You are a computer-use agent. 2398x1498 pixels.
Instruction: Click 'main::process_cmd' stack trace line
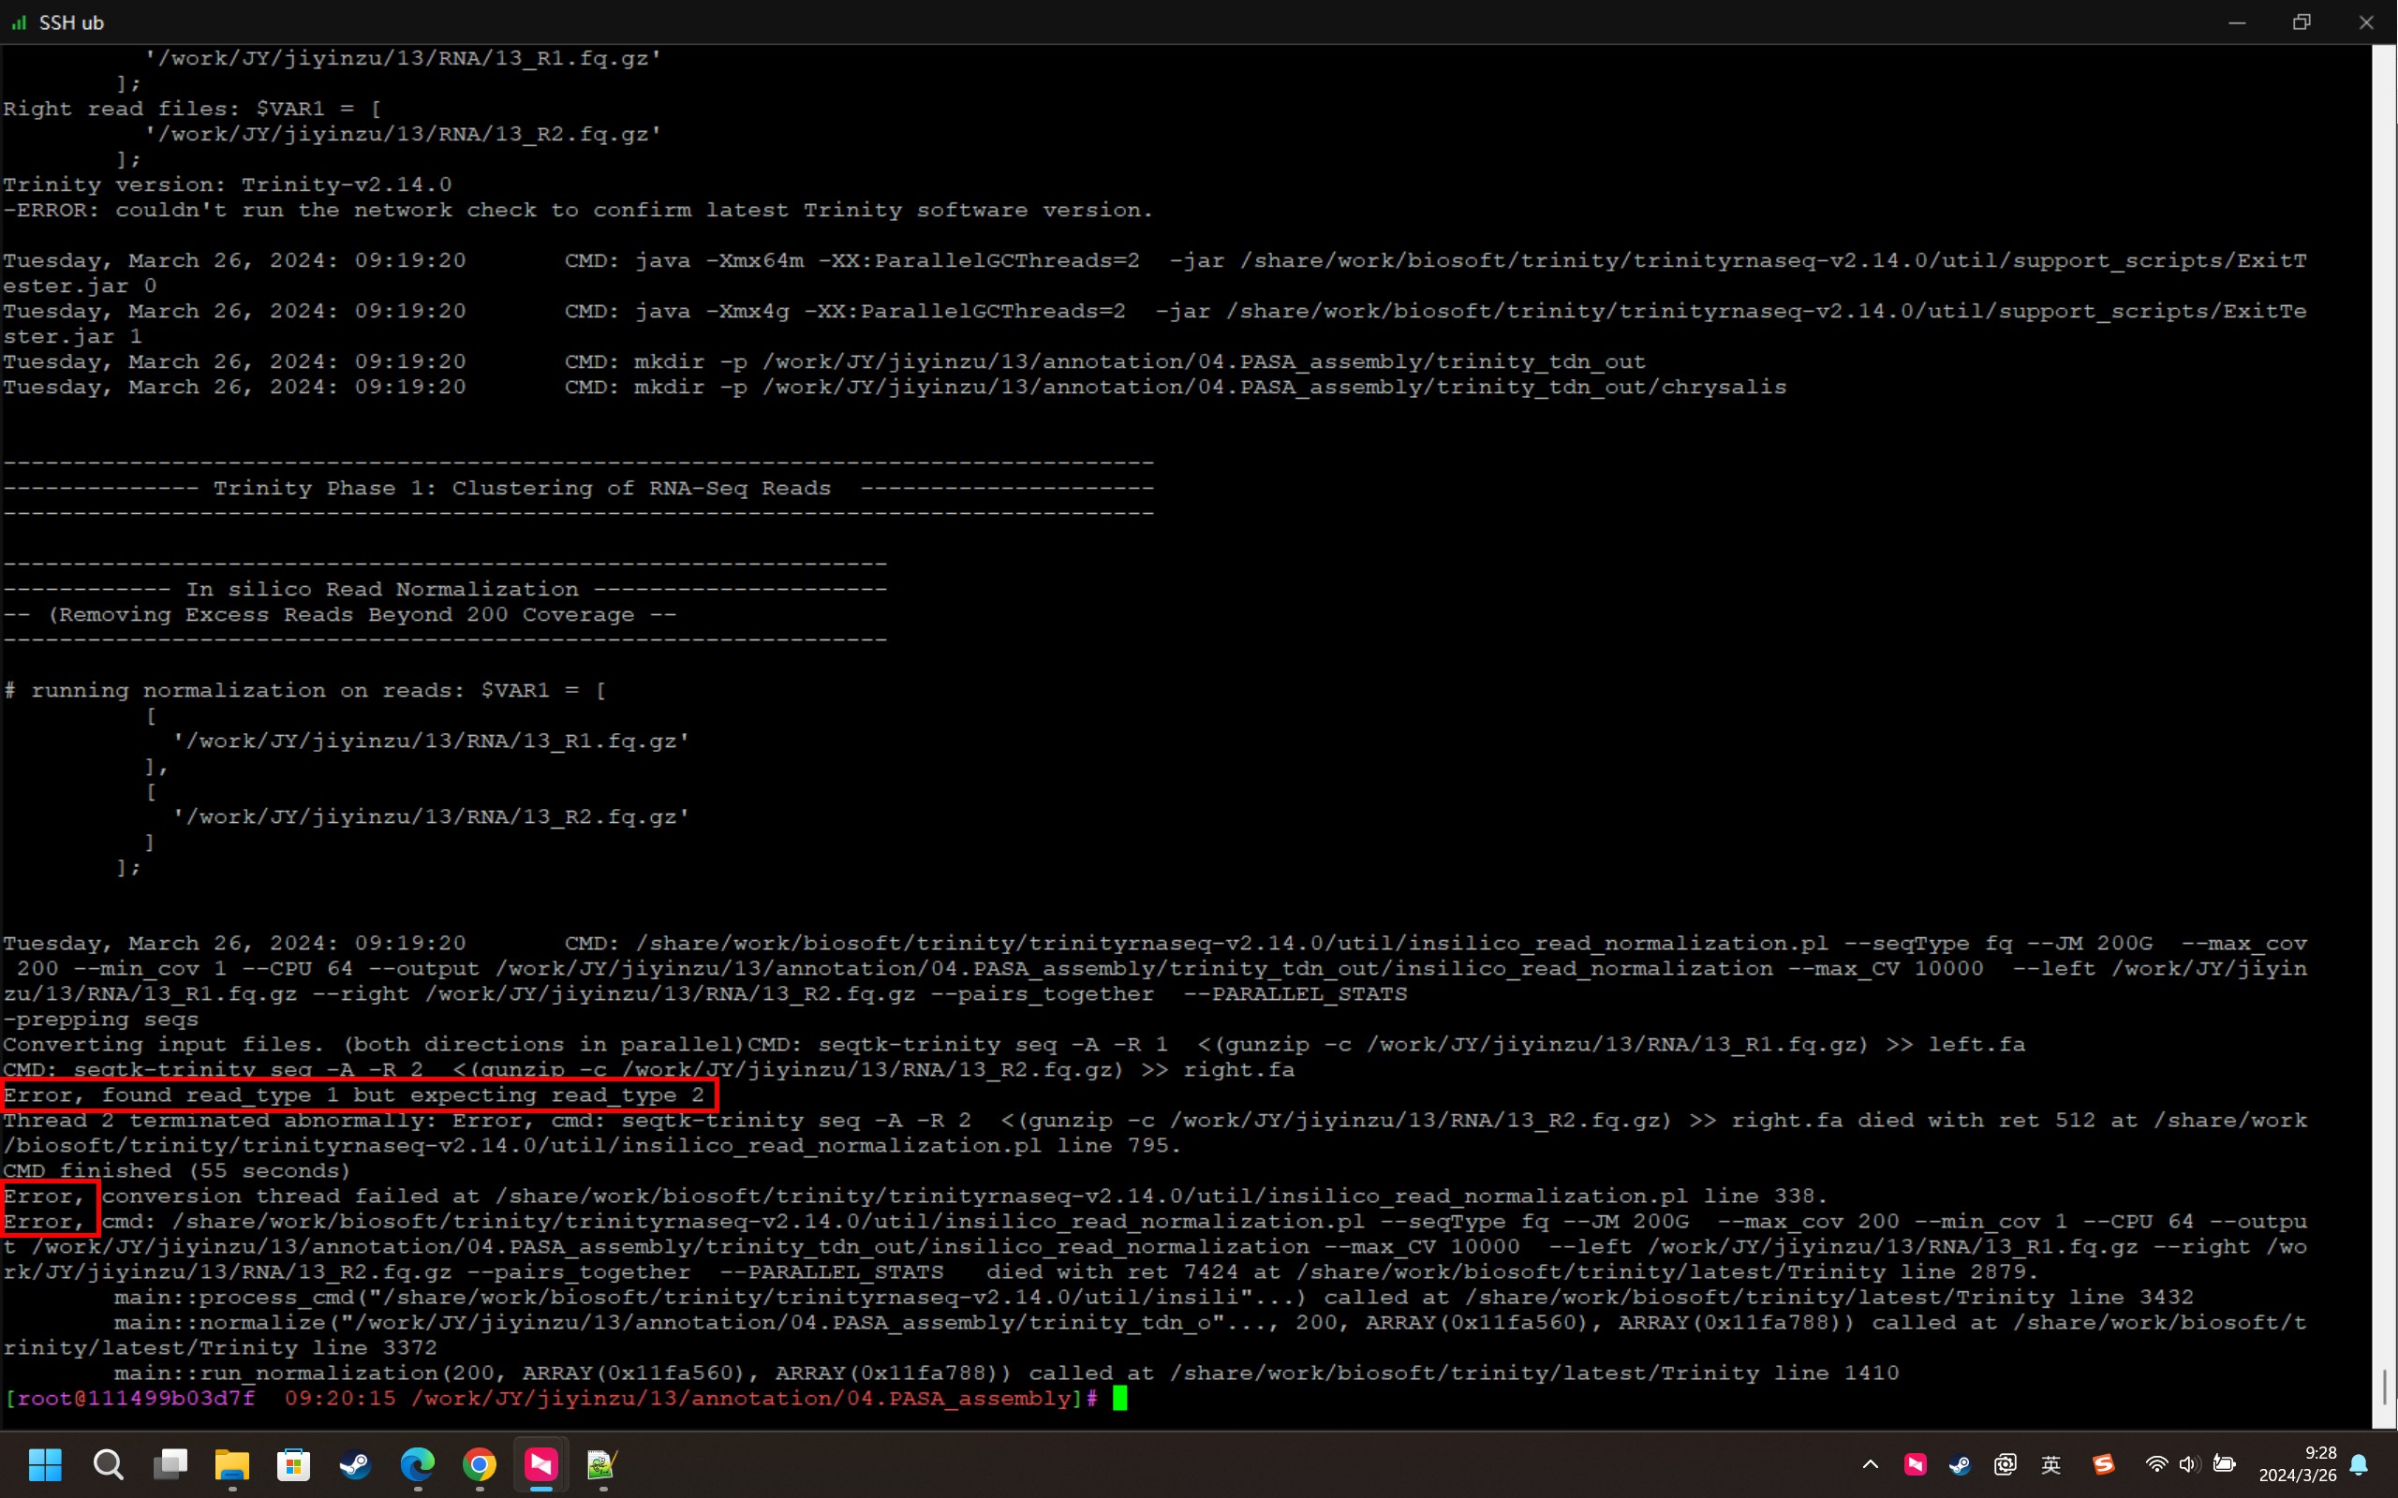[1153, 1297]
